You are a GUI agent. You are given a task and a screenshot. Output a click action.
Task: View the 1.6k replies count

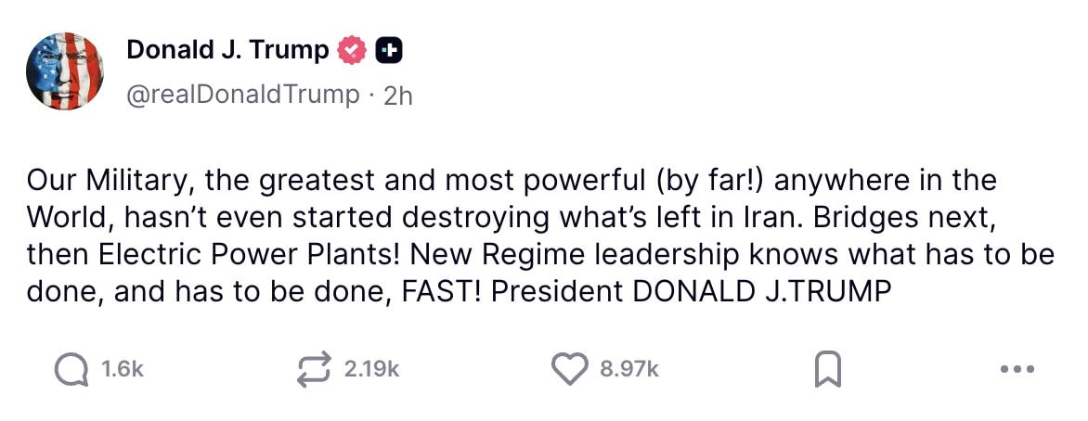point(123,369)
